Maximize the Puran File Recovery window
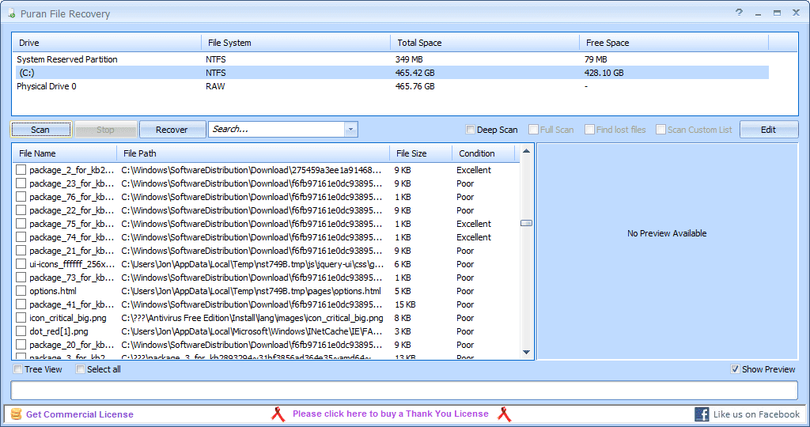 (x=777, y=13)
